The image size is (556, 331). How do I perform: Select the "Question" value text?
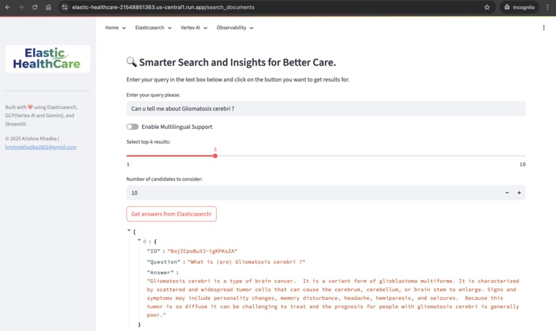[246, 262]
